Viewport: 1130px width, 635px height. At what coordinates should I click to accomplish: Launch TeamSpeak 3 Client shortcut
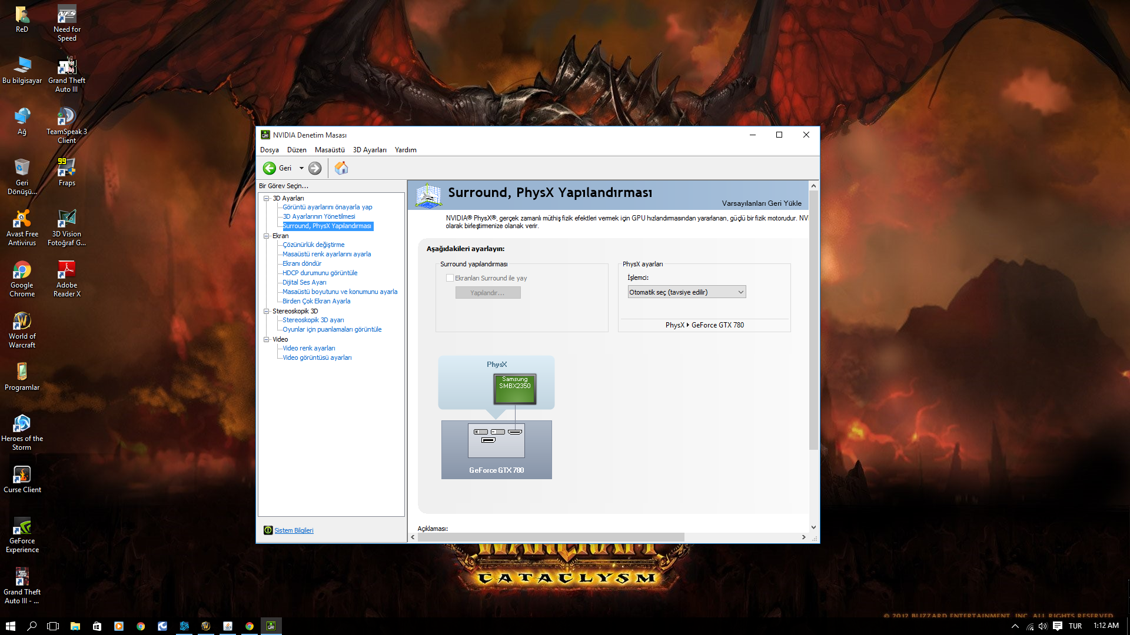click(67, 126)
